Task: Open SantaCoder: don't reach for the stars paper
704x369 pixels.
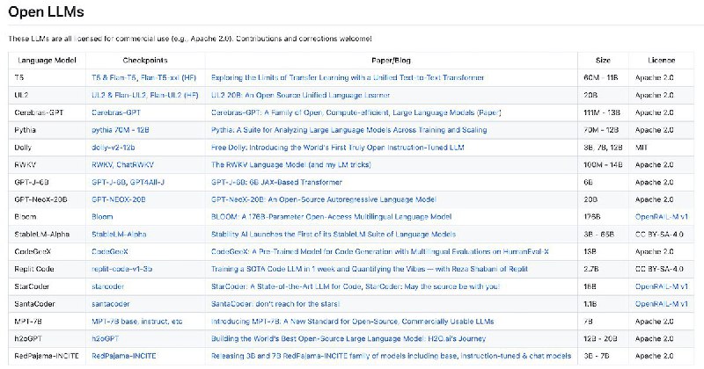Action: (275, 304)
